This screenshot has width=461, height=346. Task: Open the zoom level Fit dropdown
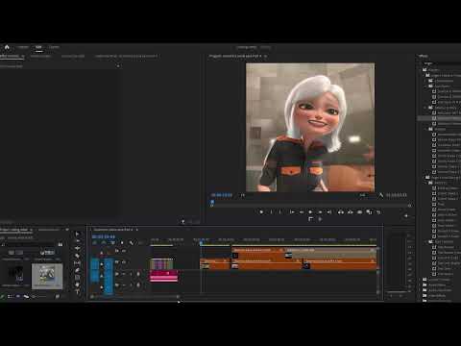243,195
